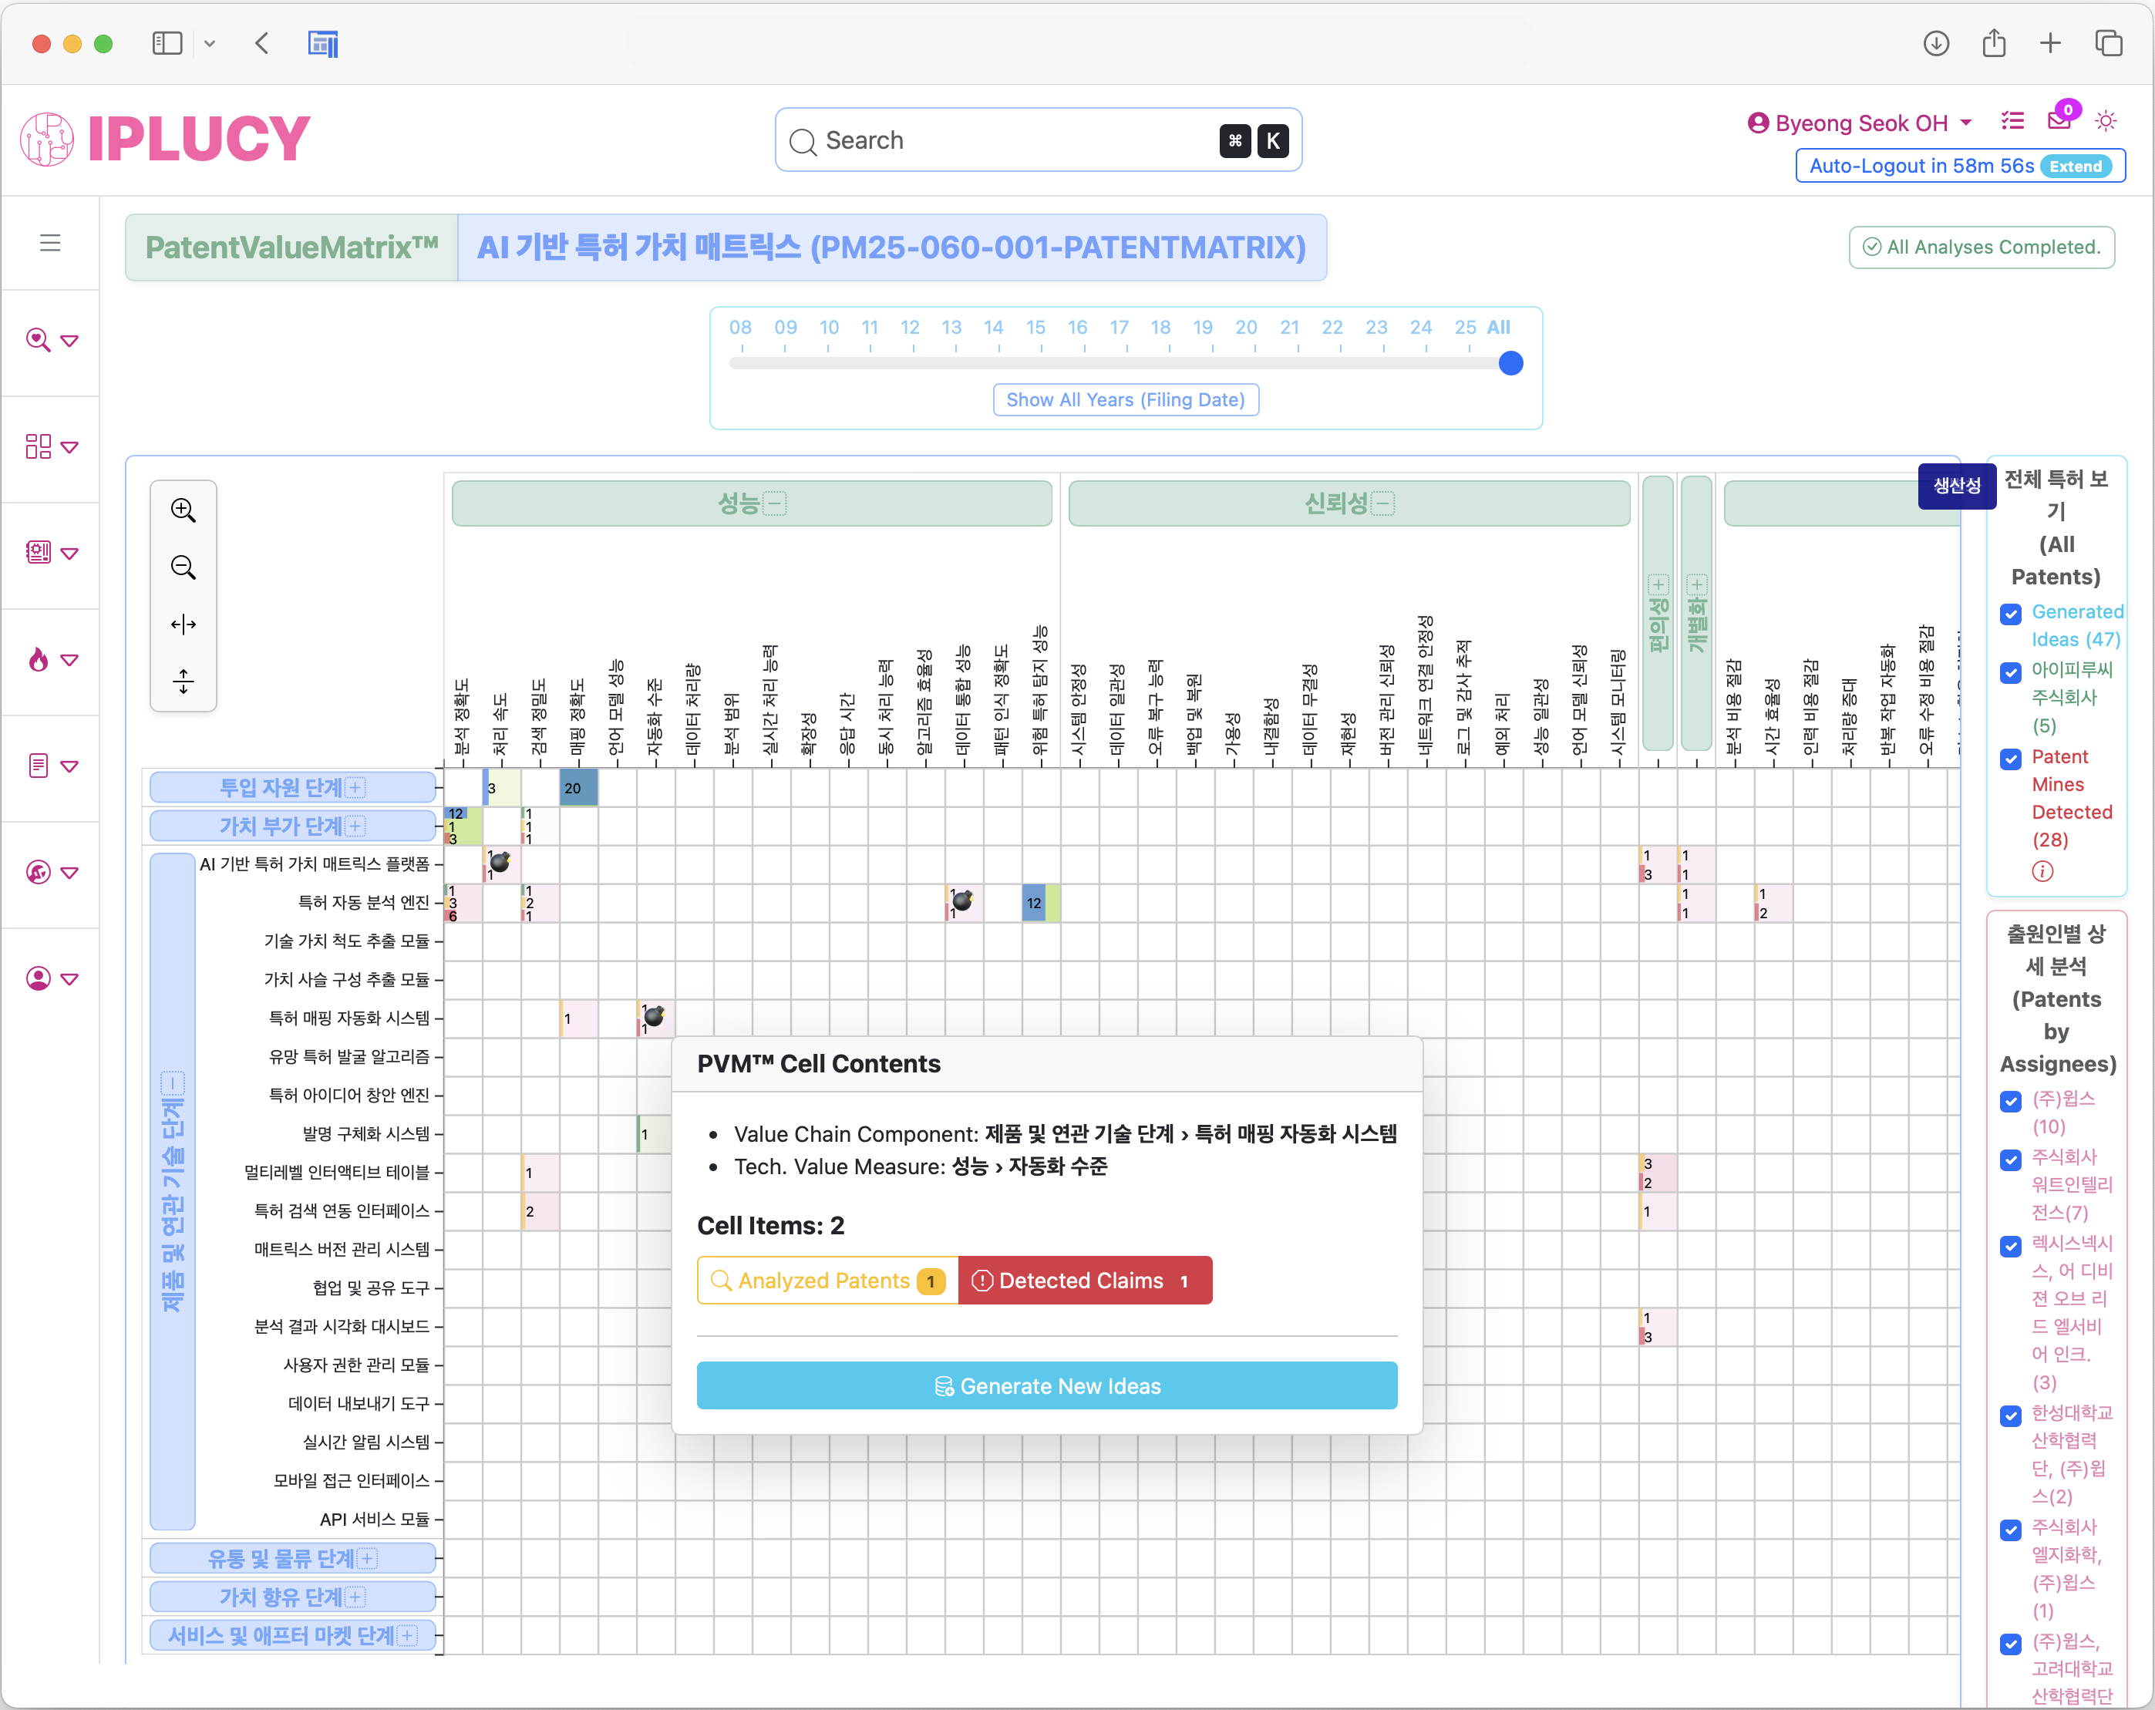The image size is (2155, 1710).
Task: Click Safari address bar
Action: (x=1078, y=43)
